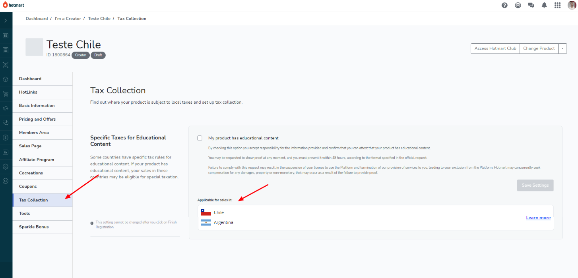The width and height of the screenshot is (578, 278).
Task: Click the grid icon in left rail
Action: click(6, 50)
